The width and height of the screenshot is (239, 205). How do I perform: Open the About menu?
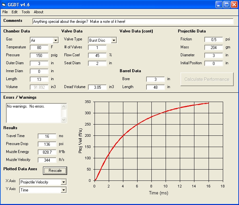click(x=39, y=12)
